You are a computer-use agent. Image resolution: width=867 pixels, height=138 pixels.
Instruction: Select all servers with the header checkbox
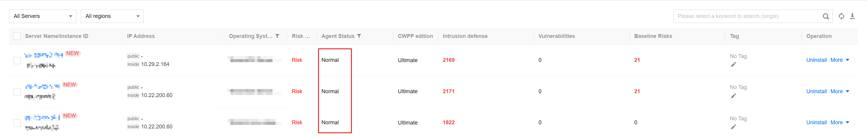[x=17, y=36]
